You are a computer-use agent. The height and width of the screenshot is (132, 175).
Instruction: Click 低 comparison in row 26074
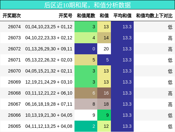coord(170,27)
